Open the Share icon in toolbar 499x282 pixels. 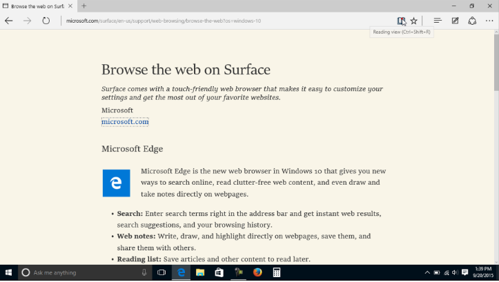click(x=472, y=21)
